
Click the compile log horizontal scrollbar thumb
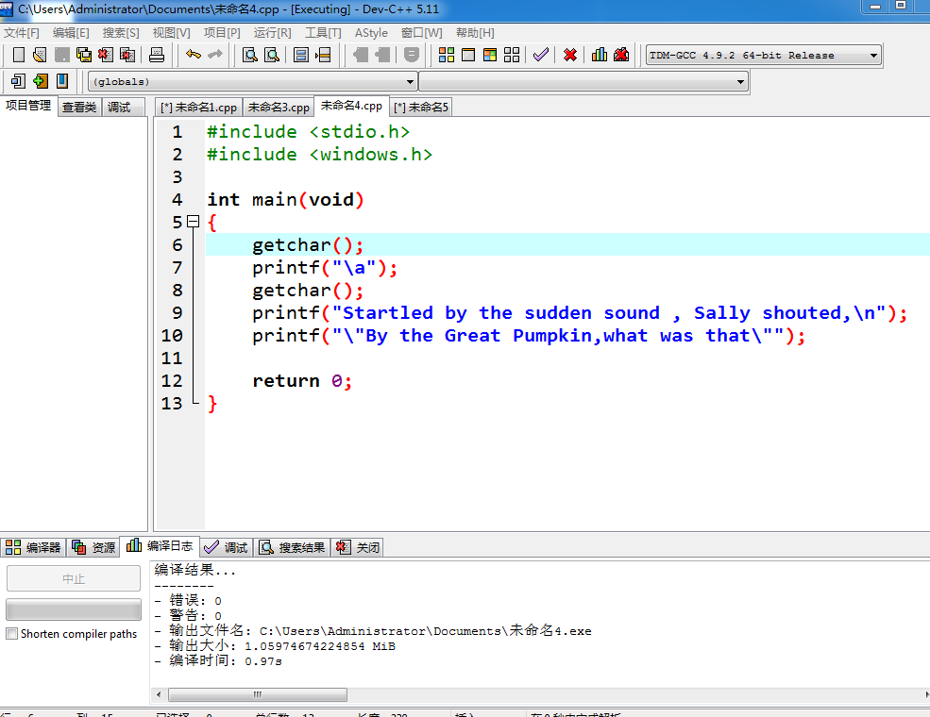click(258, 694)
